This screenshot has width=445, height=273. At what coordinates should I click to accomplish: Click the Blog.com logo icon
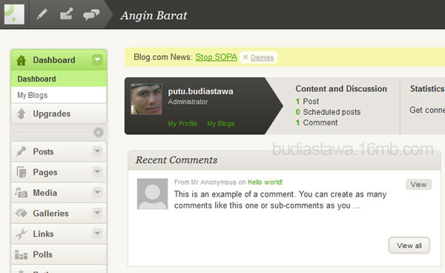14,14
